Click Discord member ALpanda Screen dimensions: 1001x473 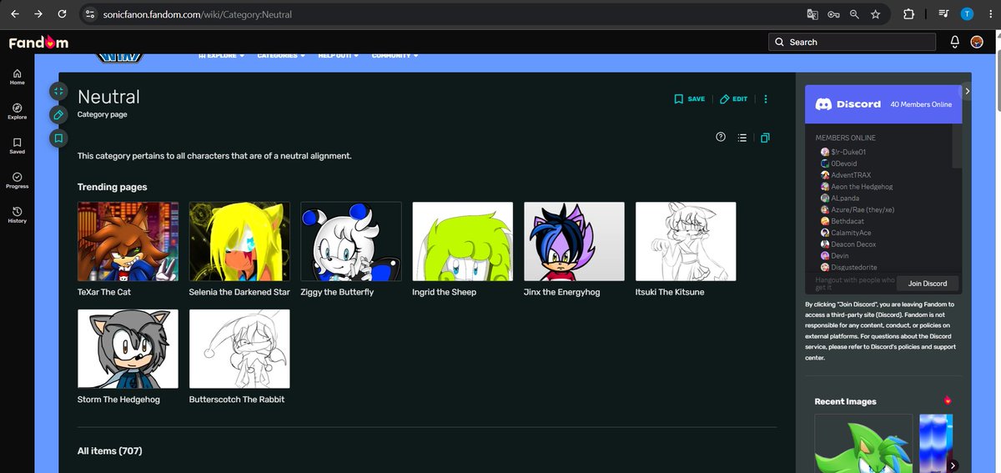[x=842, y=199]
